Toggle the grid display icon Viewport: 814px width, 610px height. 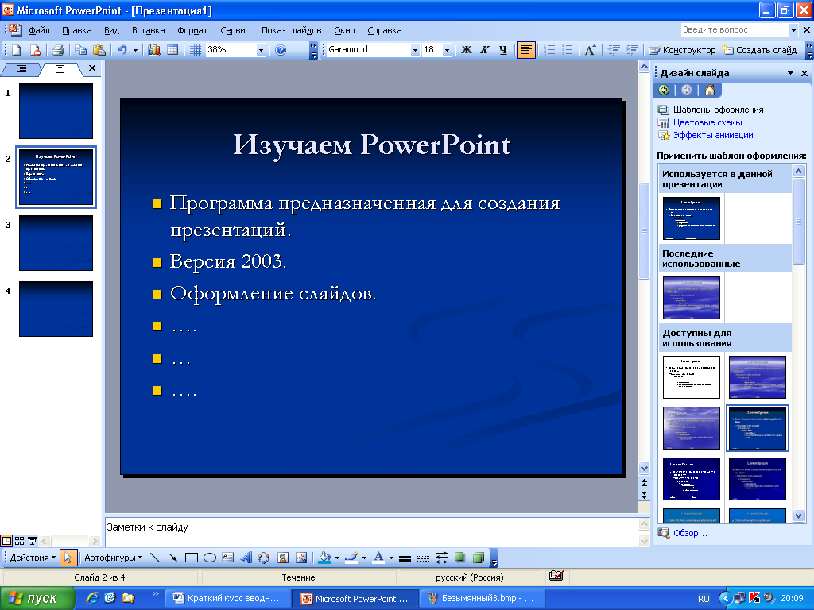(x=196, y=50)
